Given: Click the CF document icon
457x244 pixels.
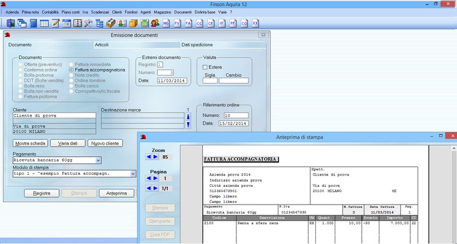Looking at the screenshot, I should [211, 23].
